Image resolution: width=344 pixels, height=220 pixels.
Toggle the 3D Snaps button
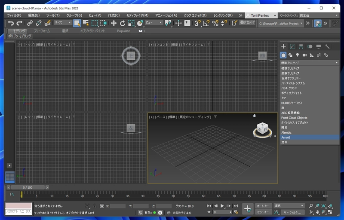197,23
